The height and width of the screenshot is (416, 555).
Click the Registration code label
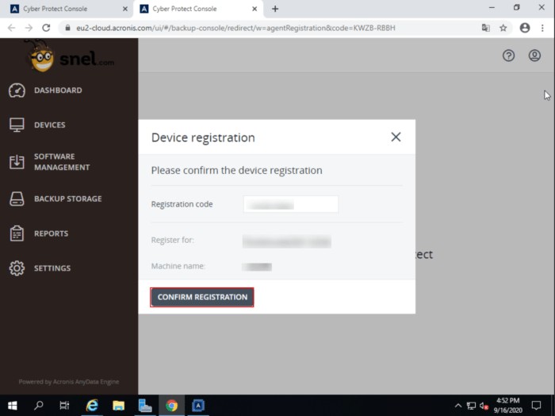point(182,204)
